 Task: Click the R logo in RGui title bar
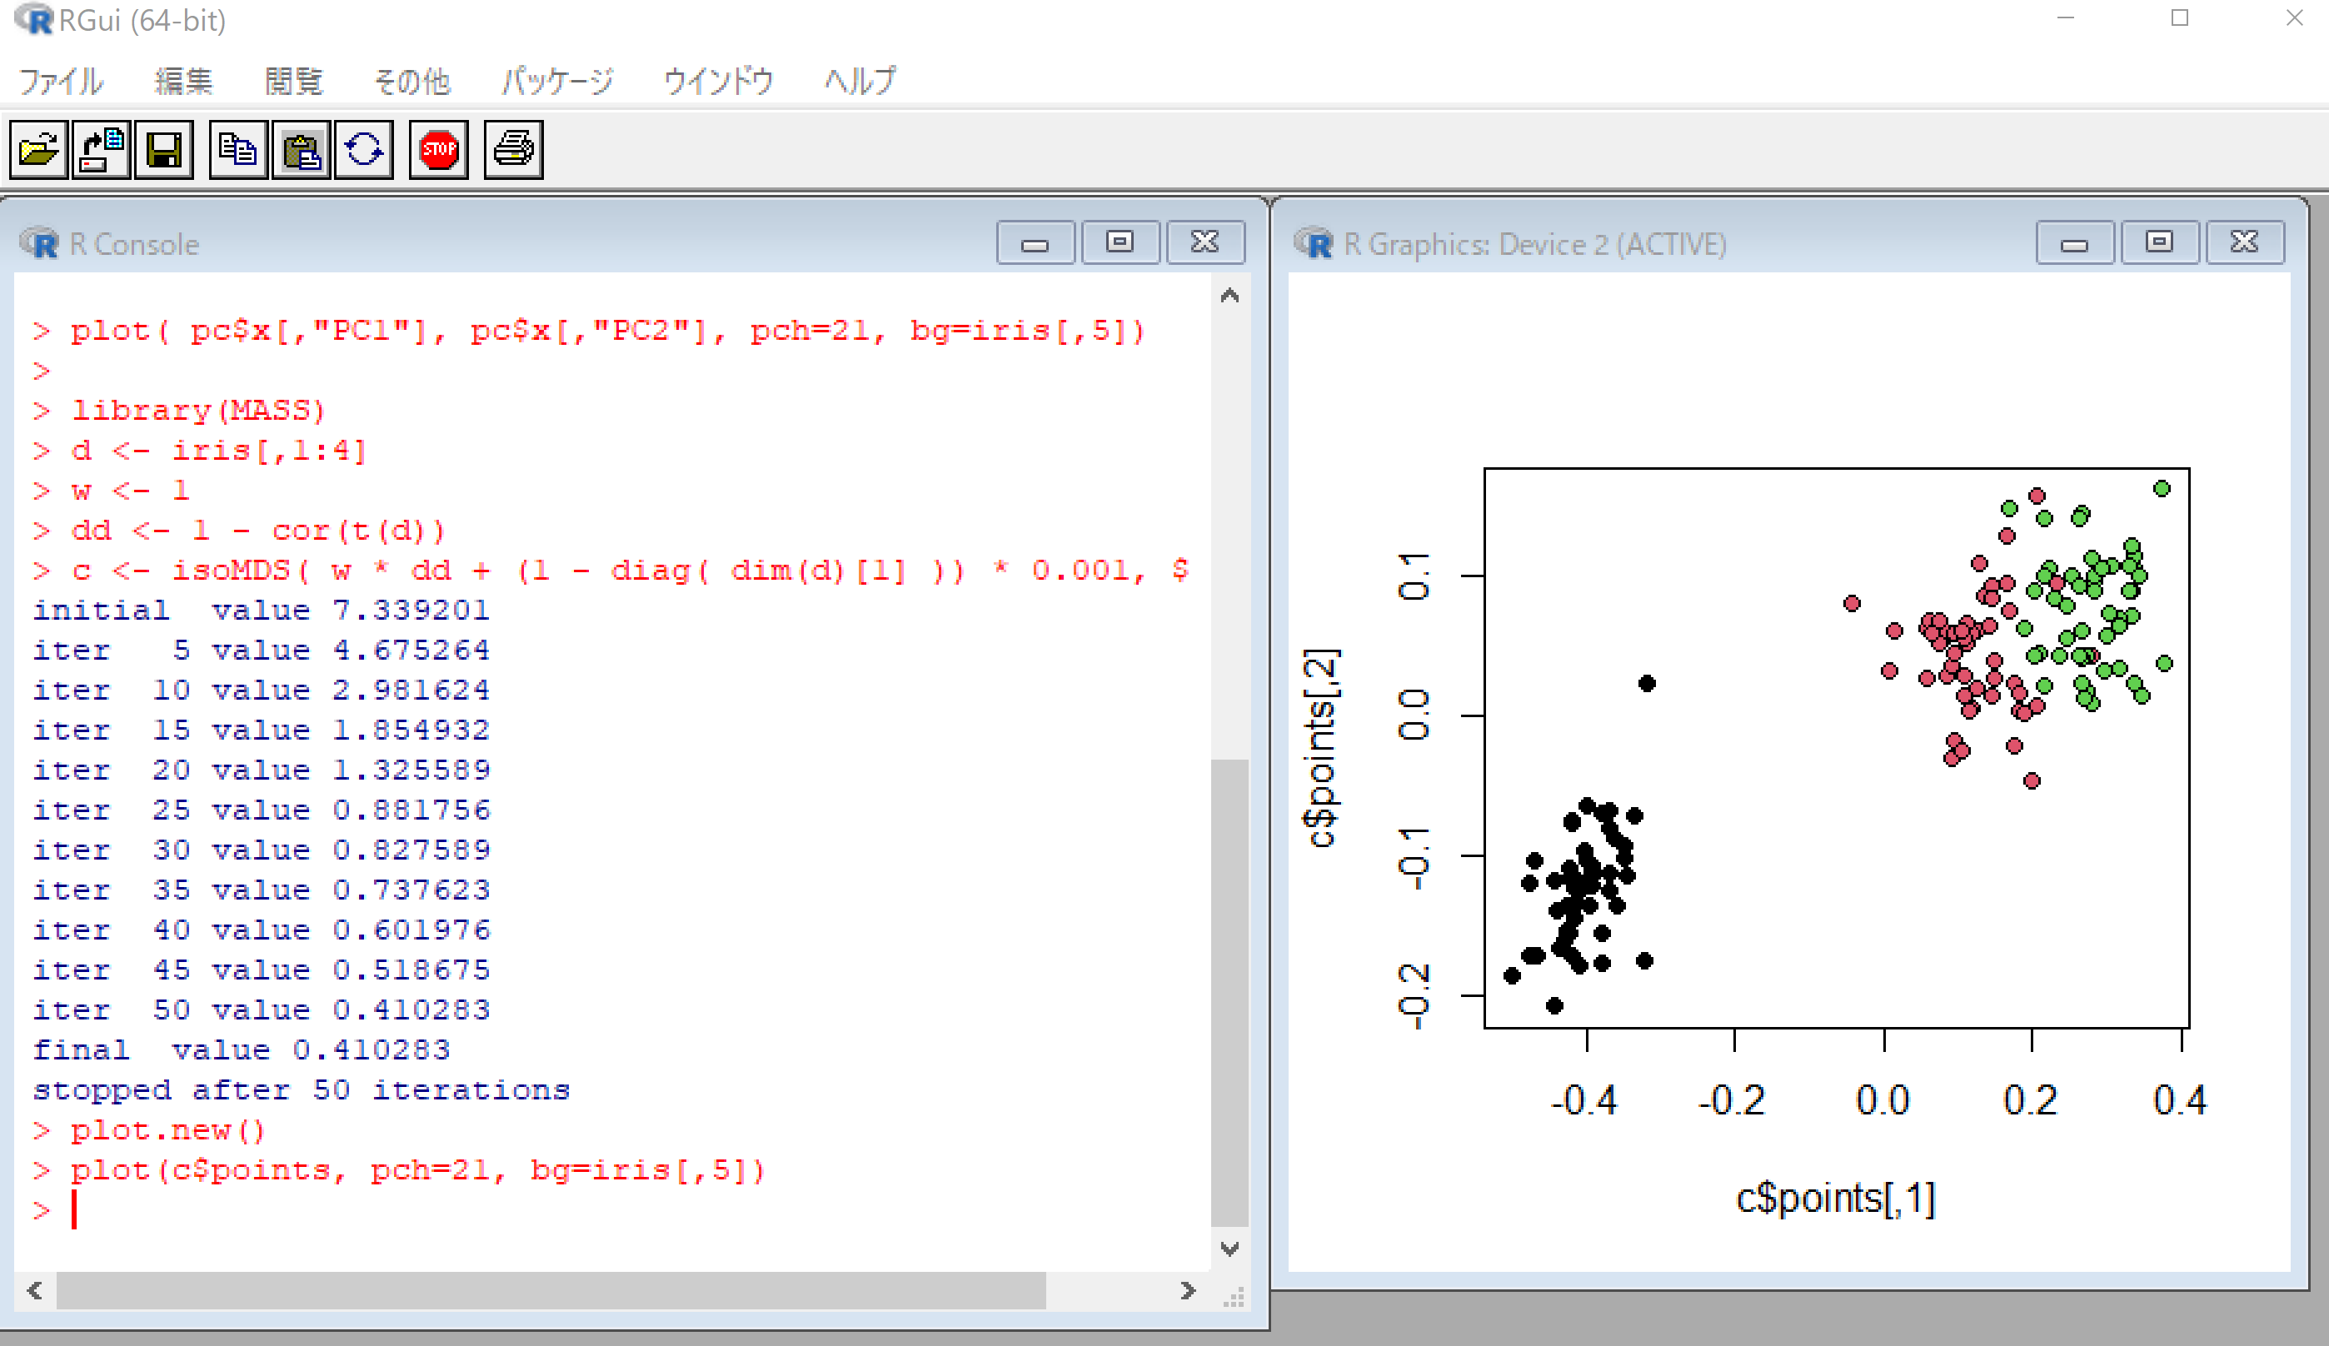[x=33, y=19]
